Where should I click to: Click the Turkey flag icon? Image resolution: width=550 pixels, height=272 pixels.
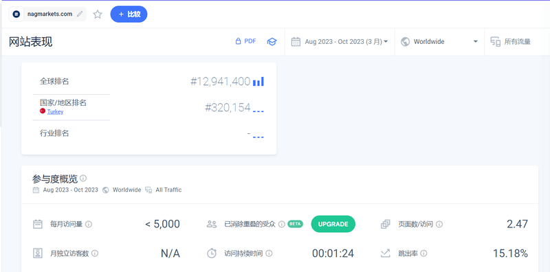tap(43, 111)
